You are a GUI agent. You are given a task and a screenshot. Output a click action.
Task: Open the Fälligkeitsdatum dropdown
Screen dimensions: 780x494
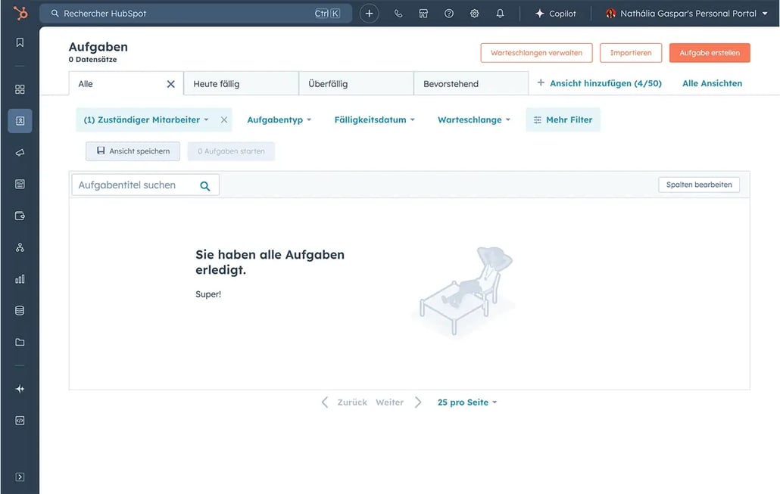[x=374, y=119]
